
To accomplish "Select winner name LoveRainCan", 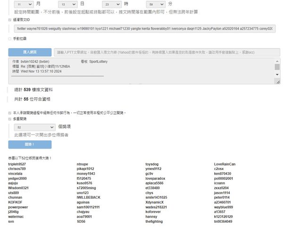I will (x=225, y=164).
